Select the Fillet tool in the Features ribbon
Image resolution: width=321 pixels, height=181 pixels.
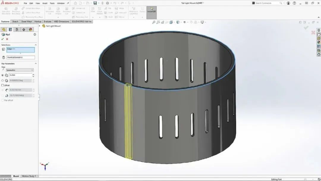92,10
